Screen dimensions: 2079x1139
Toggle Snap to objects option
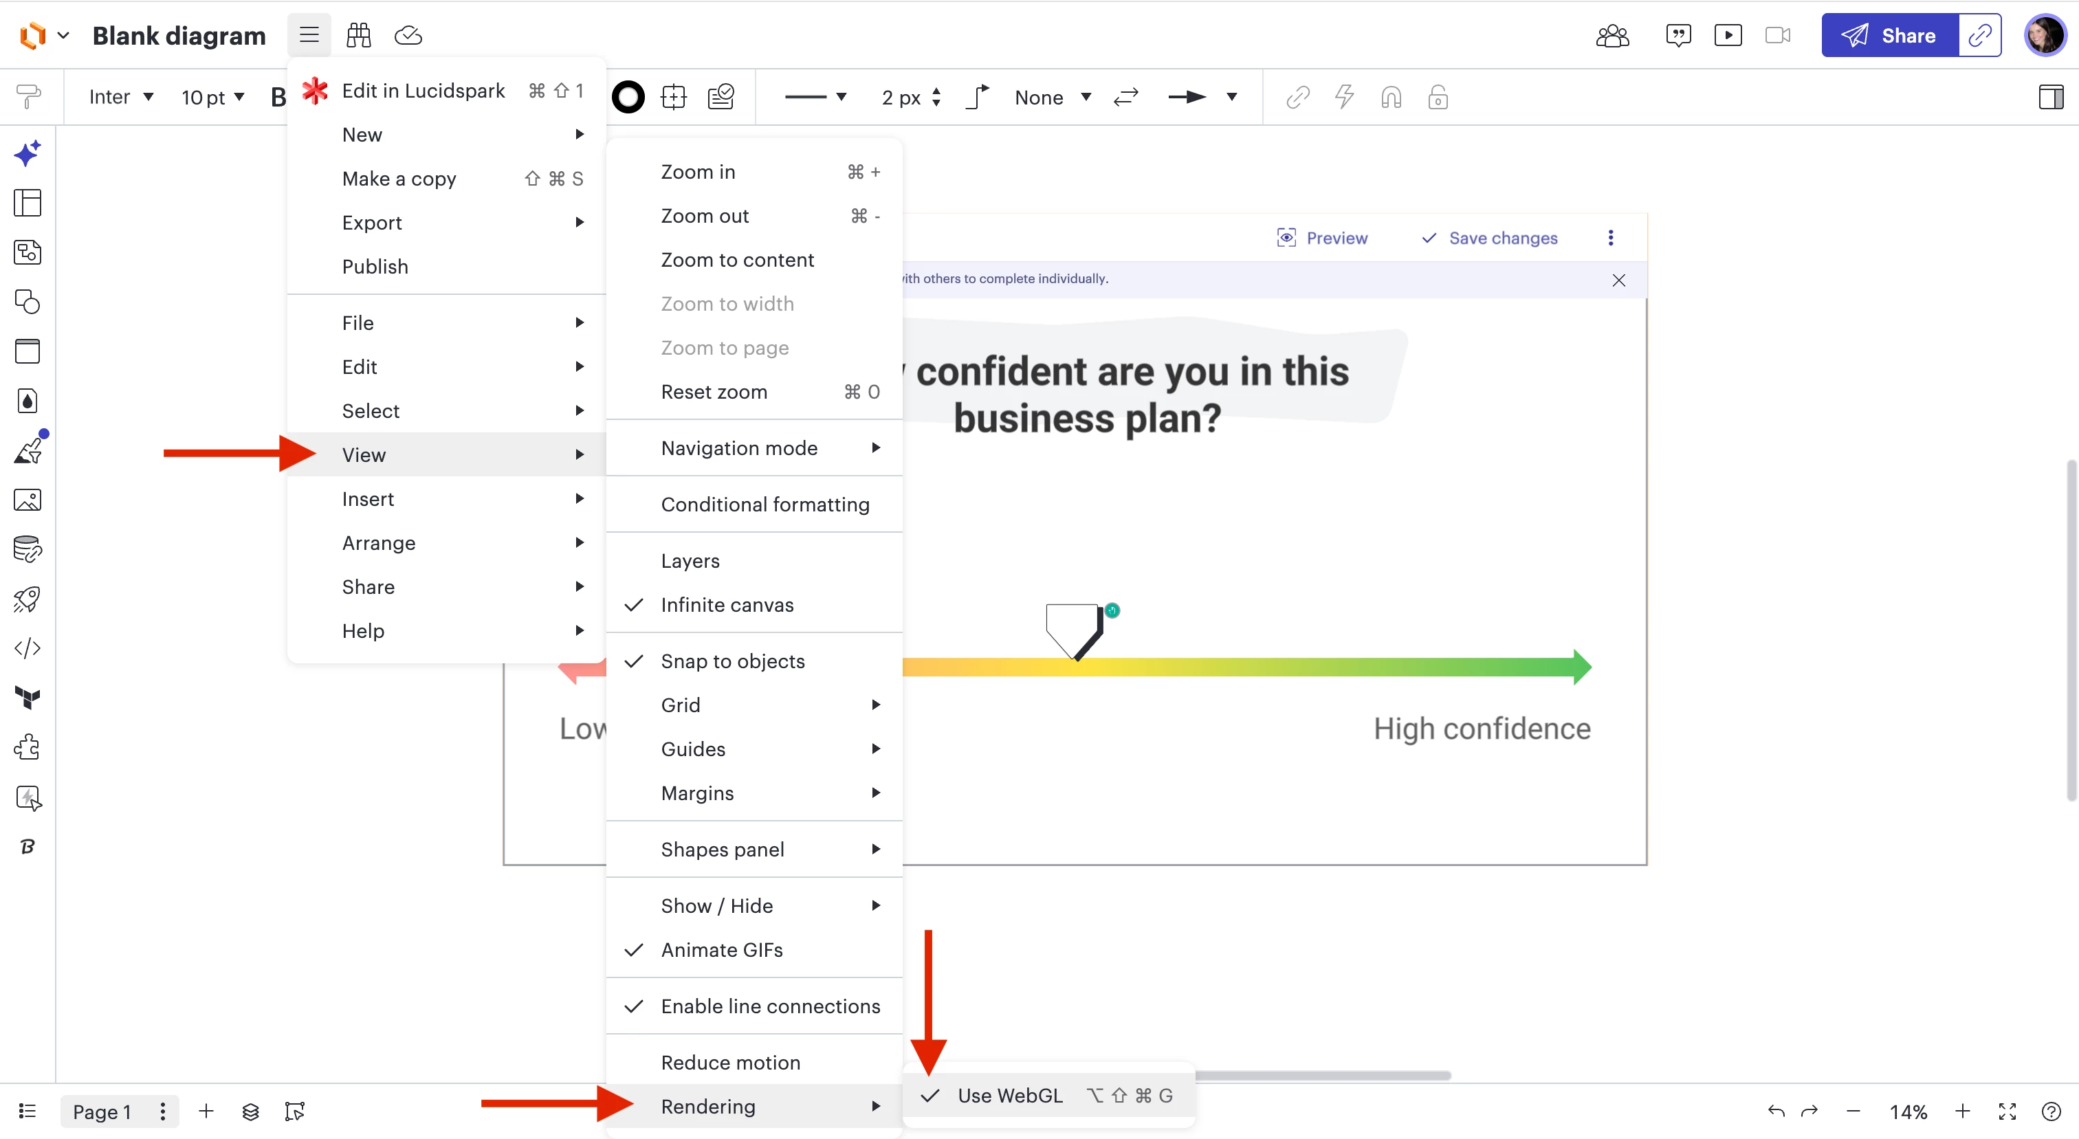[732, 661]
